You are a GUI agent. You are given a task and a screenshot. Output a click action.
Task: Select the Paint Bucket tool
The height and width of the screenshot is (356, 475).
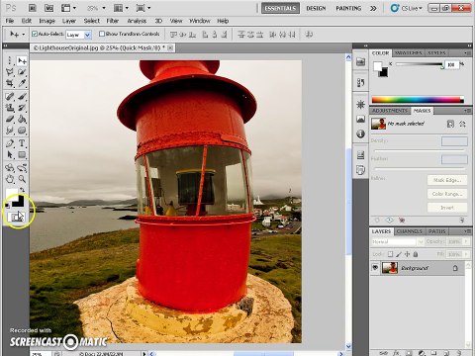coord(22,119)
